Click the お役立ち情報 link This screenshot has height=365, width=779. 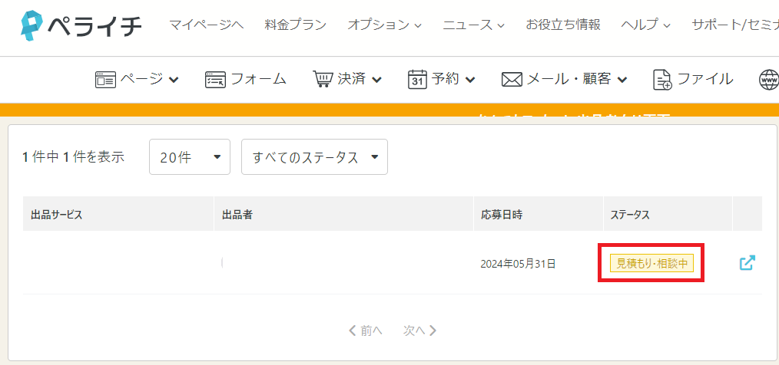(x=563, y=25)
